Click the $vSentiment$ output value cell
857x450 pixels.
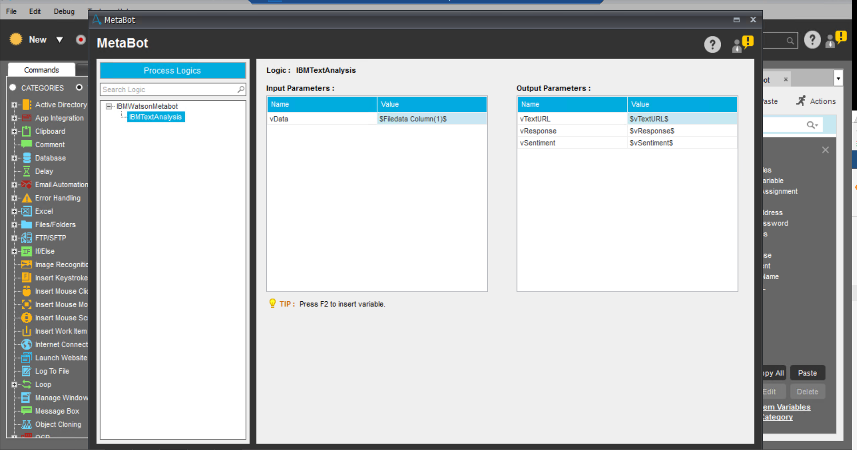[x=682, y=143]
